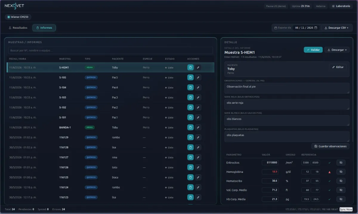The height and width of the screenshot is (214, 358).
Task: Click the general observations text area
Action: pos(287,88)
